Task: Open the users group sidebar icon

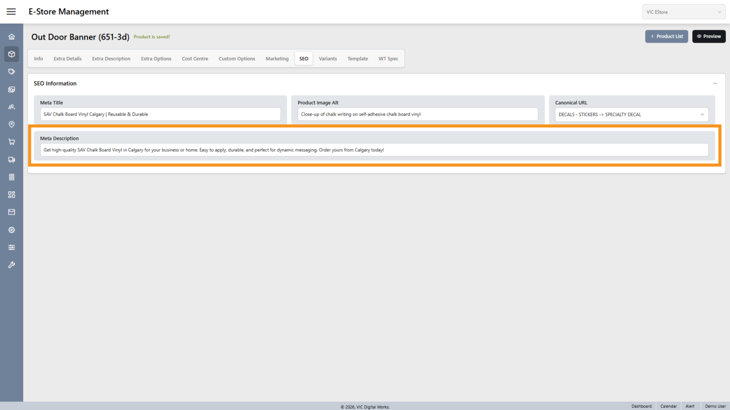Action: pos(12,107)
